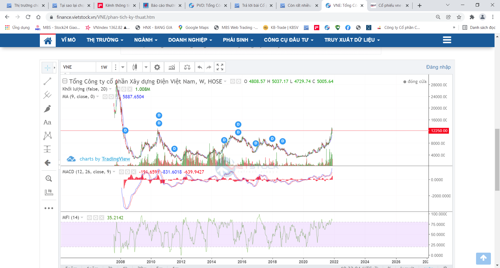
Task: Toggle visibility of main price series
Action: tap(233, 81)
